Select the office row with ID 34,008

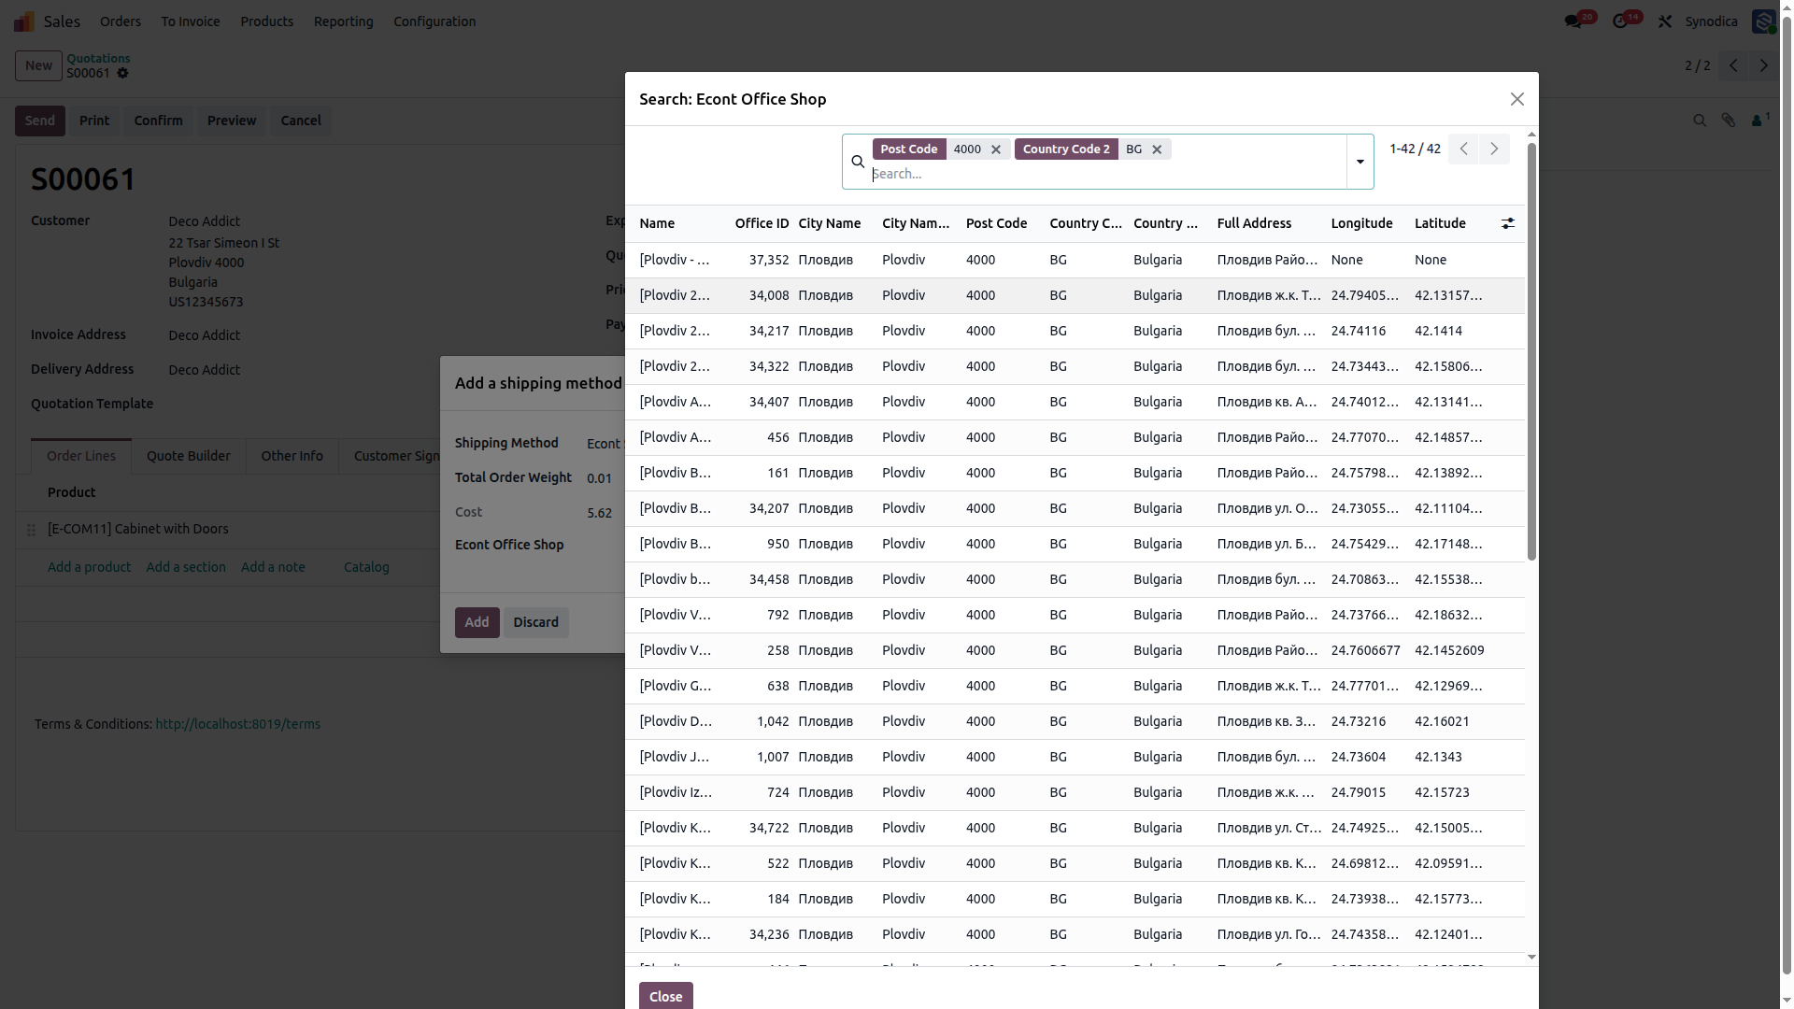coord(1075,295)
